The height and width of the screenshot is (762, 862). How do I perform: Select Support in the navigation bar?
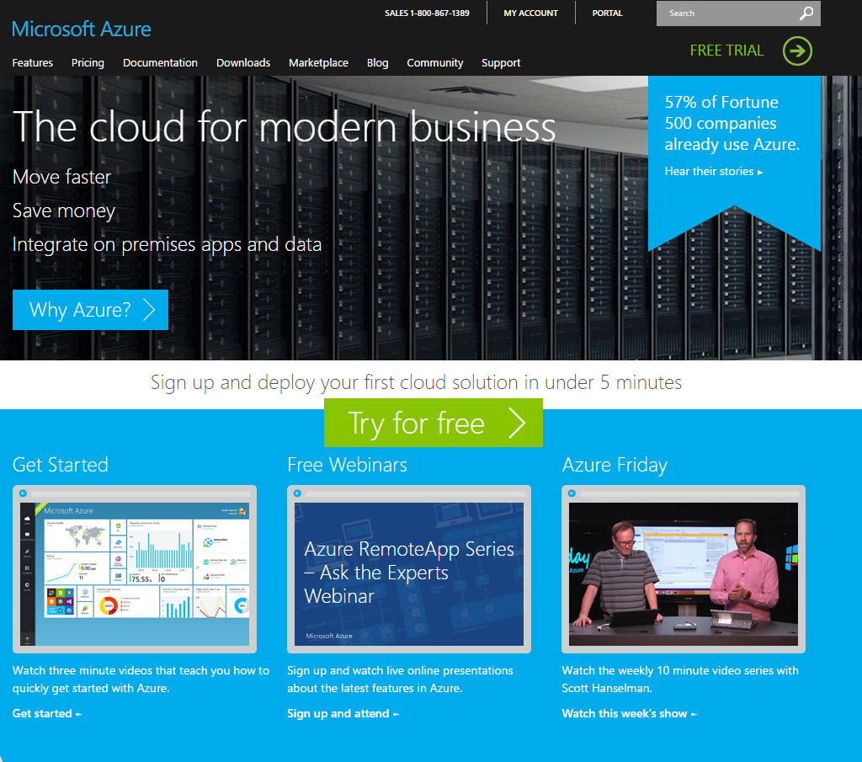click(501, 62)
